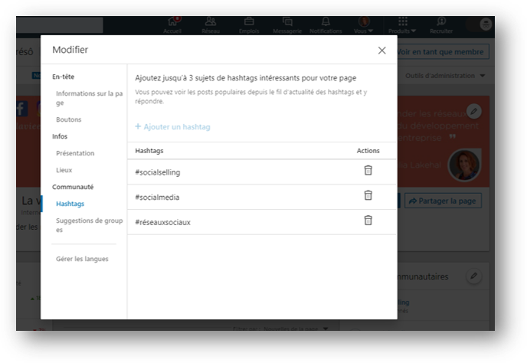Open Gérer les langues
The width and height of the screenshot is (527, 363).
tap(82, 259)
